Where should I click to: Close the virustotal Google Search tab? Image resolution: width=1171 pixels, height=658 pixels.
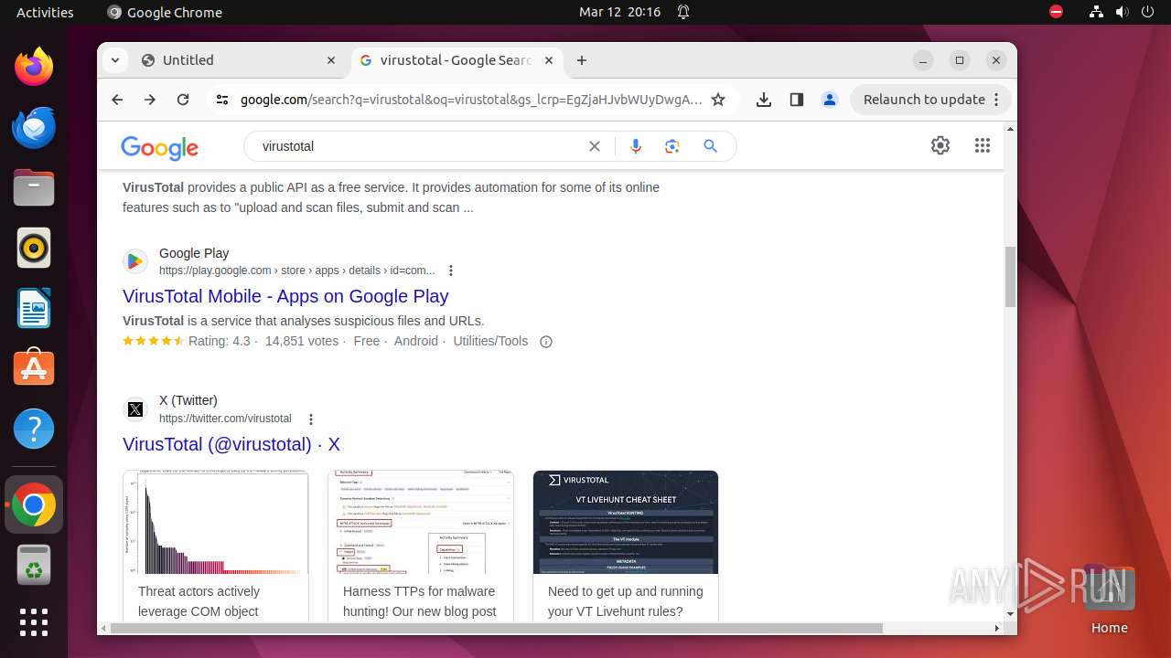549,60
